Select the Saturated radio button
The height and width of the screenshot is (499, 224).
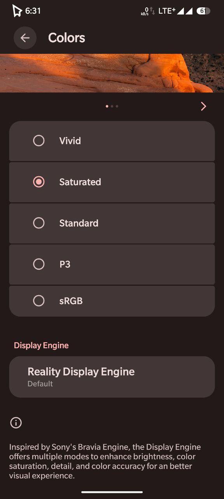point(39,182)
